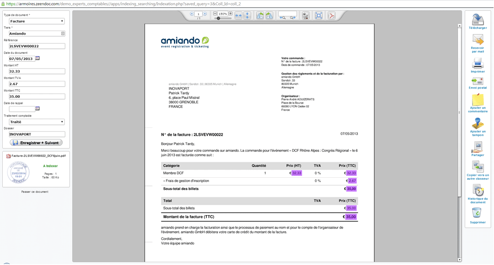Click the Tiers list icon in Amiando field
The image size is (494, 265).
point(63,33)
